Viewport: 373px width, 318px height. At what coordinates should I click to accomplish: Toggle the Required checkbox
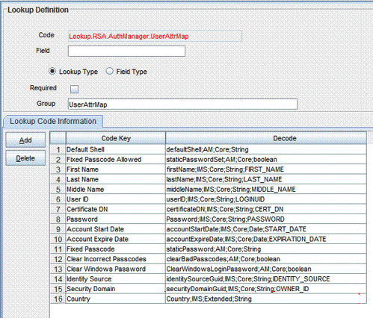pos(74,89)
